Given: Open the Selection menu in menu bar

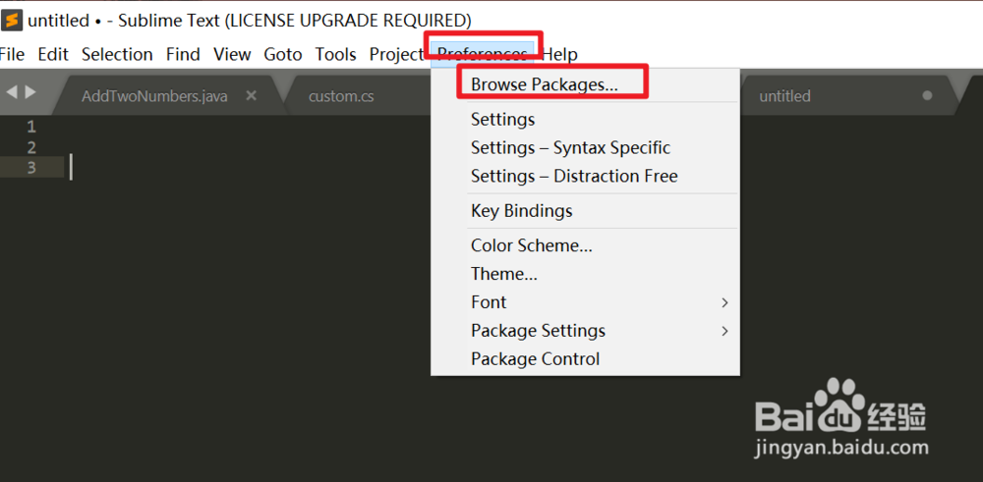Looking at the screenshot, I should pyautogui.click(x=117, y=54).
